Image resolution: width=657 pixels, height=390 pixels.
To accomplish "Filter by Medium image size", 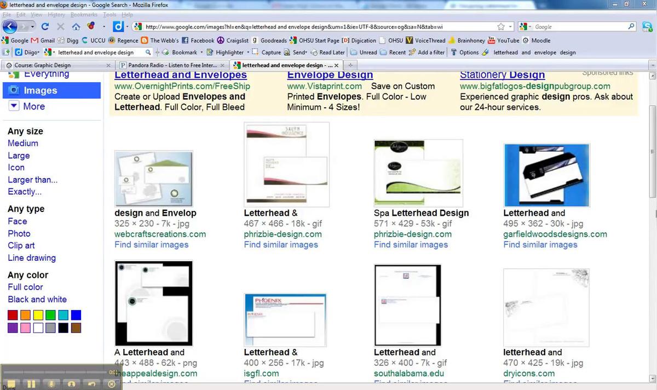I will point(23,144).
